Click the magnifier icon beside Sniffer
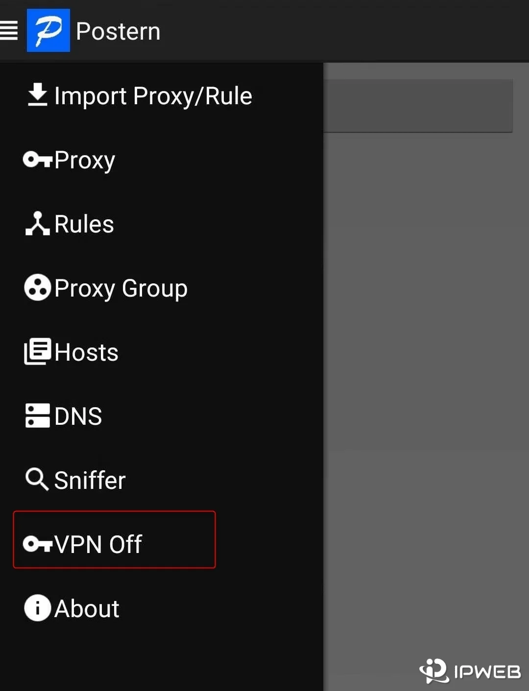Image resolution: width=529 pixels, height=691 pixels. coord(37,479)
